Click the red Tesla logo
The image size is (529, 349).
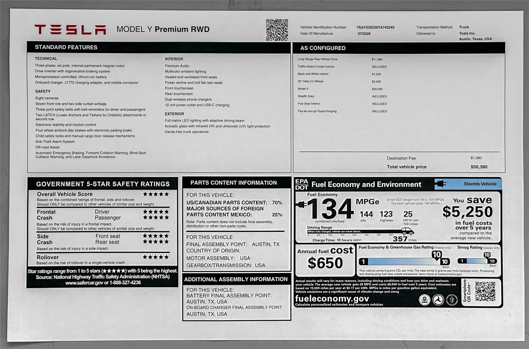pyautogui.click(x=70, y=29)
